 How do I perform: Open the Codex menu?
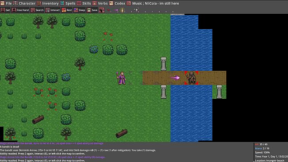coord(117,3)
